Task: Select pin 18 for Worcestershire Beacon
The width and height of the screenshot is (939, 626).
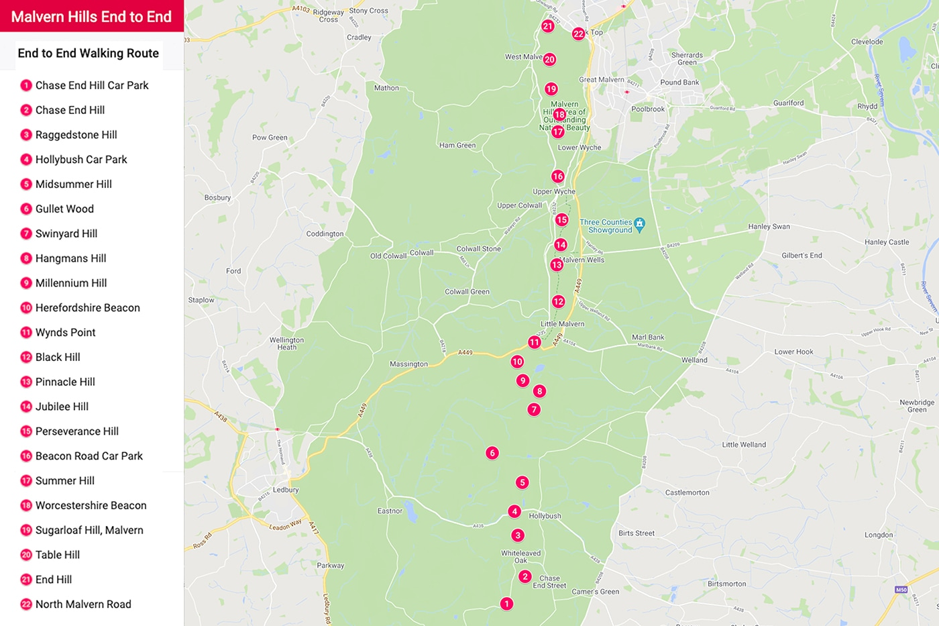Action: coord(559,114)
